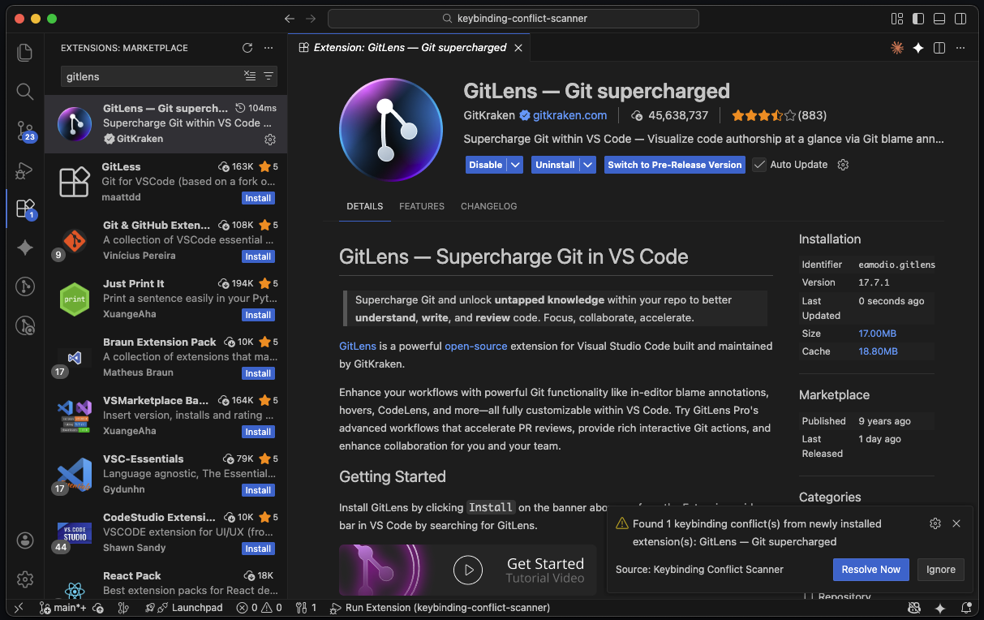
Task: Go back using title bar arrow
Action: coord(290,19)
